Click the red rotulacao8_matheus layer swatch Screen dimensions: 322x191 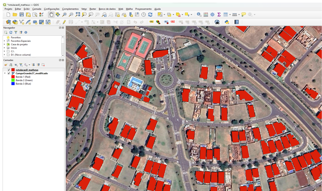point(13,70)
